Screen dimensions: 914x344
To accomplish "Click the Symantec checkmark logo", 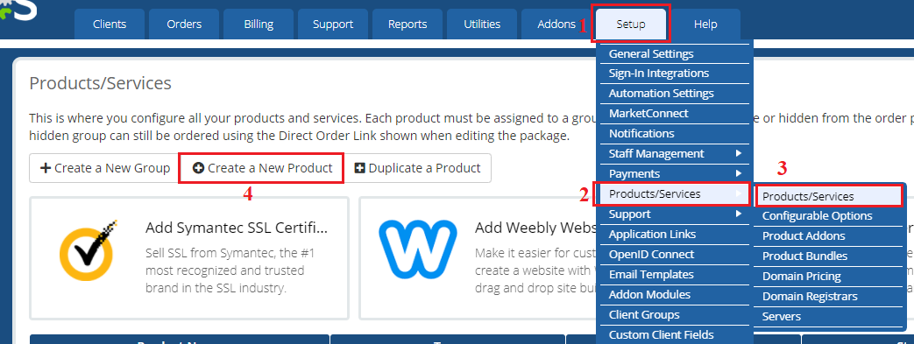I will pyautogui.click(x=89, y=251).
